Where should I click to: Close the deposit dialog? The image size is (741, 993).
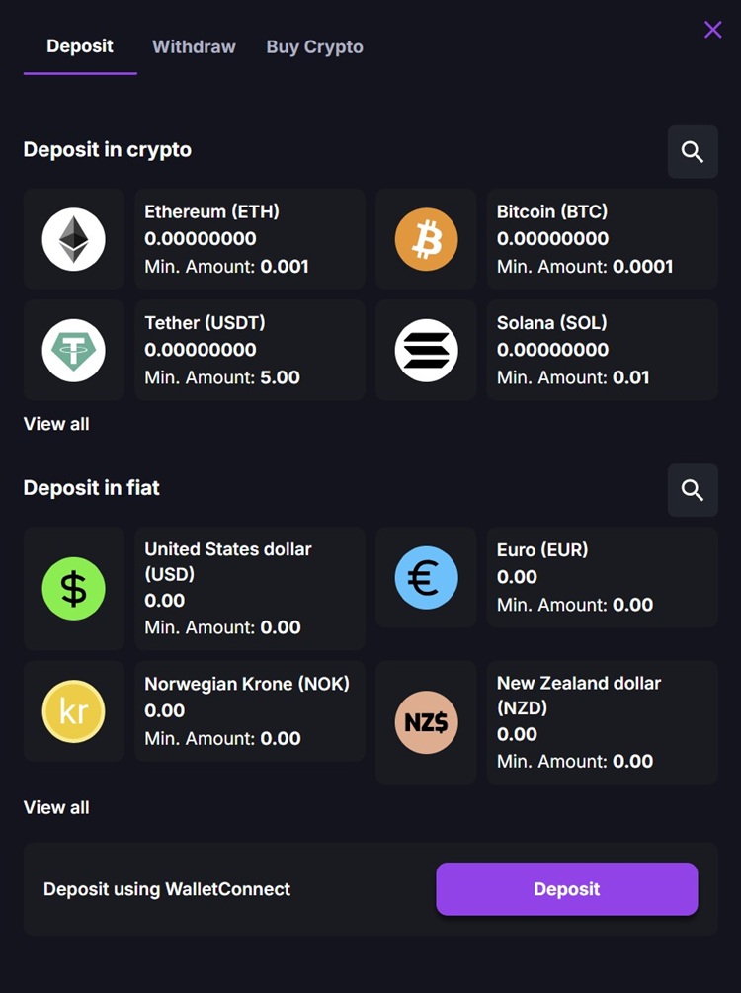[x=713, y=29]
